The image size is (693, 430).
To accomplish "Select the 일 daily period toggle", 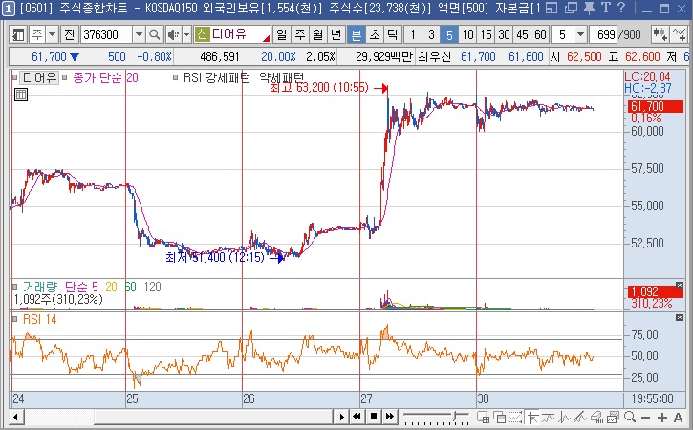I will 282,34.
